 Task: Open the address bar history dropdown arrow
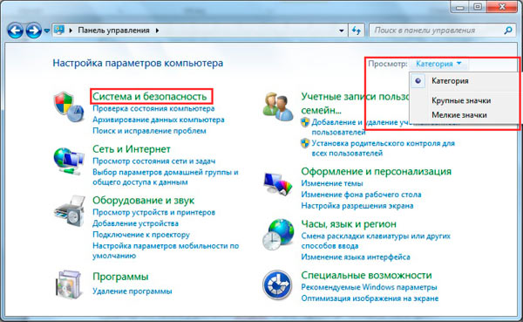341,31
